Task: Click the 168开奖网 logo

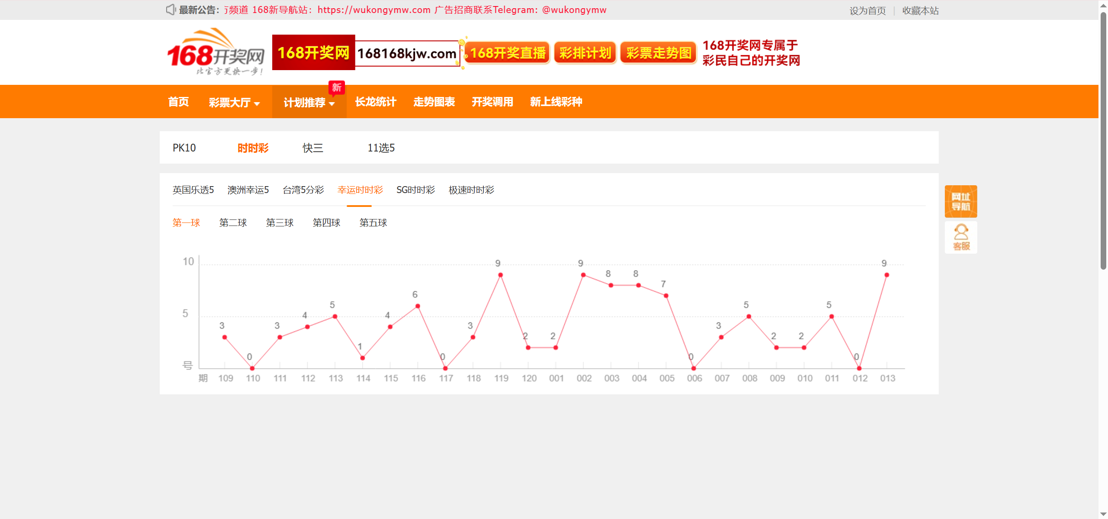Action: [x=216, y=52]
